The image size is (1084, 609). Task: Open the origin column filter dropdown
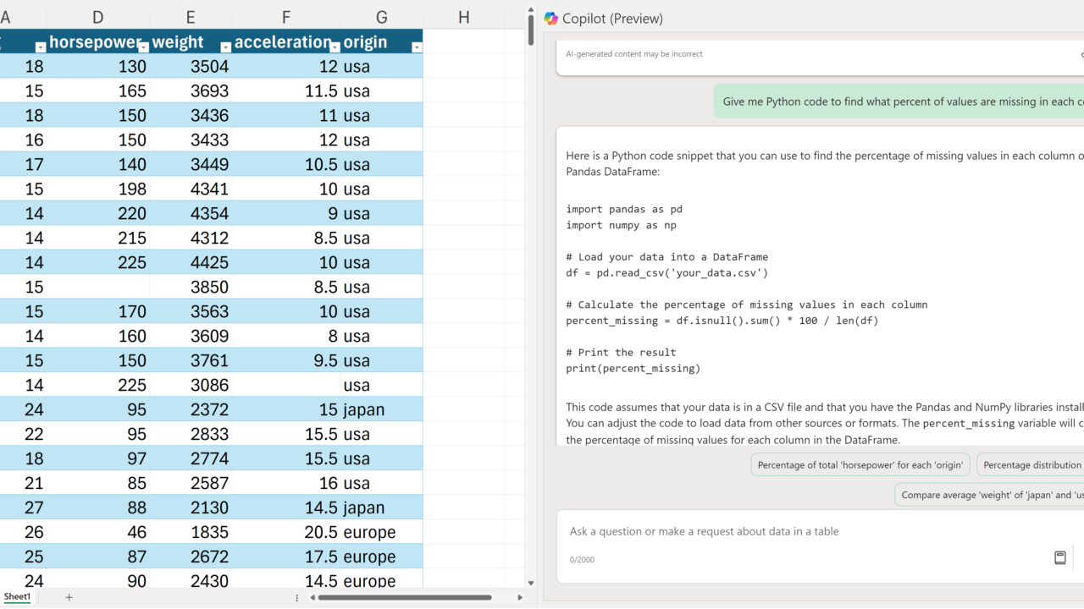416,47
